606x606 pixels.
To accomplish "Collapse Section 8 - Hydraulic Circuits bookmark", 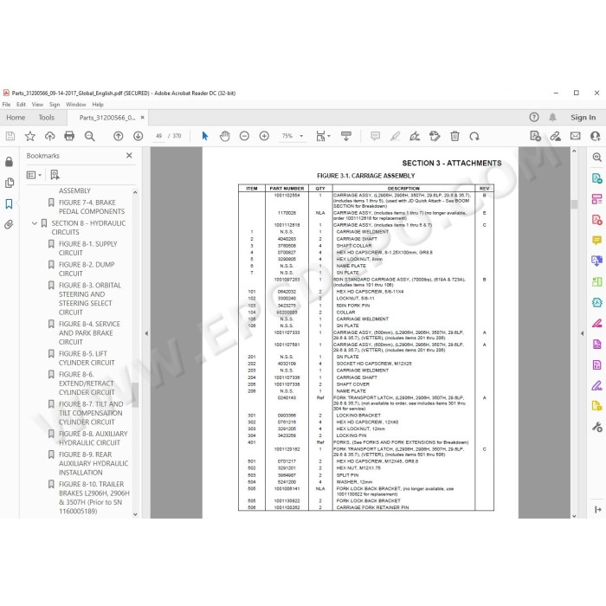I will pyautogui.click(x=35, y=223).
